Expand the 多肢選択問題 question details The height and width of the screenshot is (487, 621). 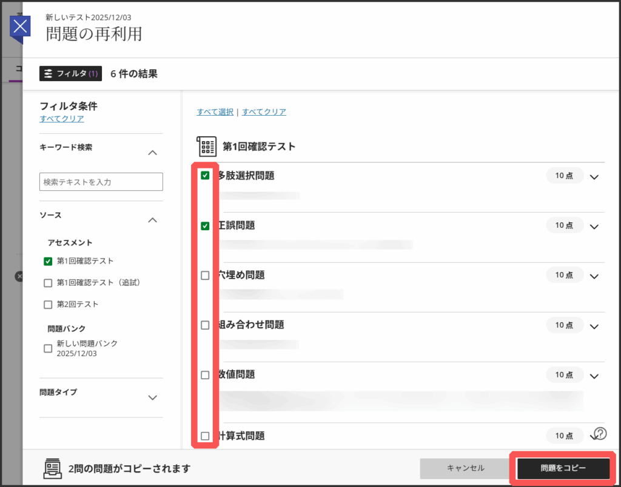pos(594,177)
